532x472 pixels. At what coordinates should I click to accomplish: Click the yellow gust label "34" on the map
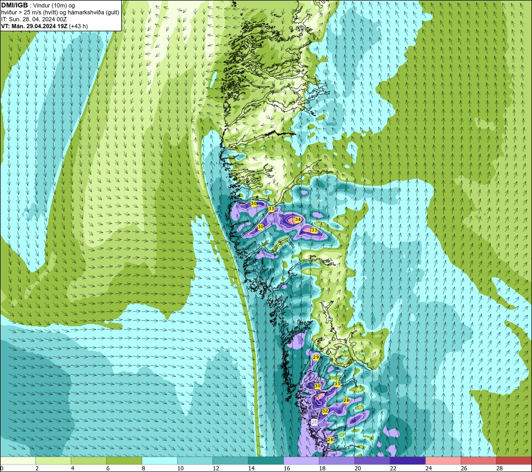click(297, 220)
